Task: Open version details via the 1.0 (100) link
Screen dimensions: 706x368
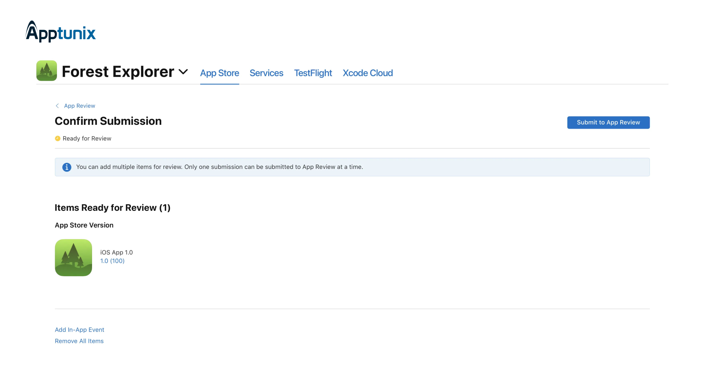Action: pyautogui.click(x=112, y=261)
